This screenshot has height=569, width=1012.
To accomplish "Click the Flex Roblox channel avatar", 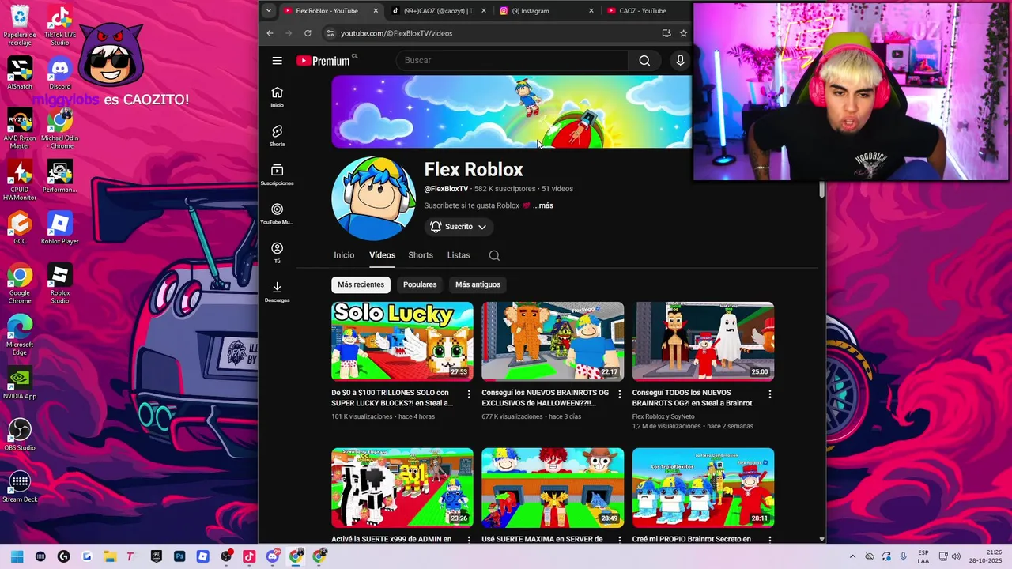I will click(x=373, y=198).
